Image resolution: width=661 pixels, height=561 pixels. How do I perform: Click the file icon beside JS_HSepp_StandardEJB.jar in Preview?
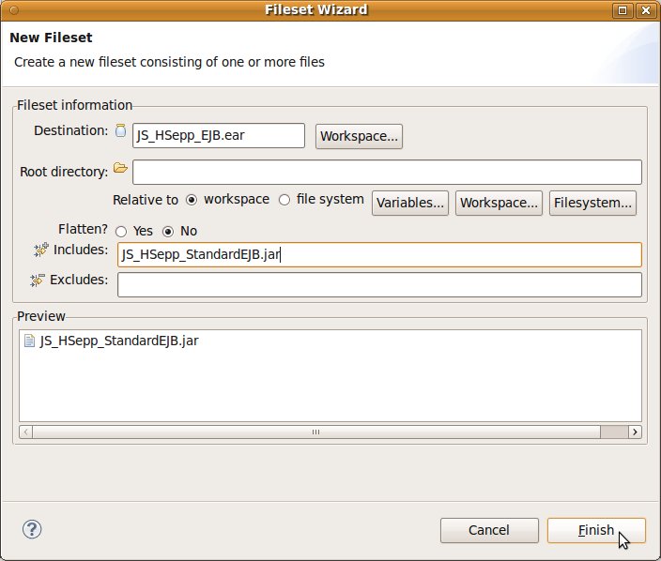coord(29,341)
